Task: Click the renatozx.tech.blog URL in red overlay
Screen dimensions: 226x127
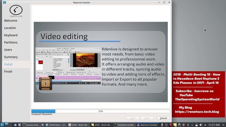Action: coord(197,112)
